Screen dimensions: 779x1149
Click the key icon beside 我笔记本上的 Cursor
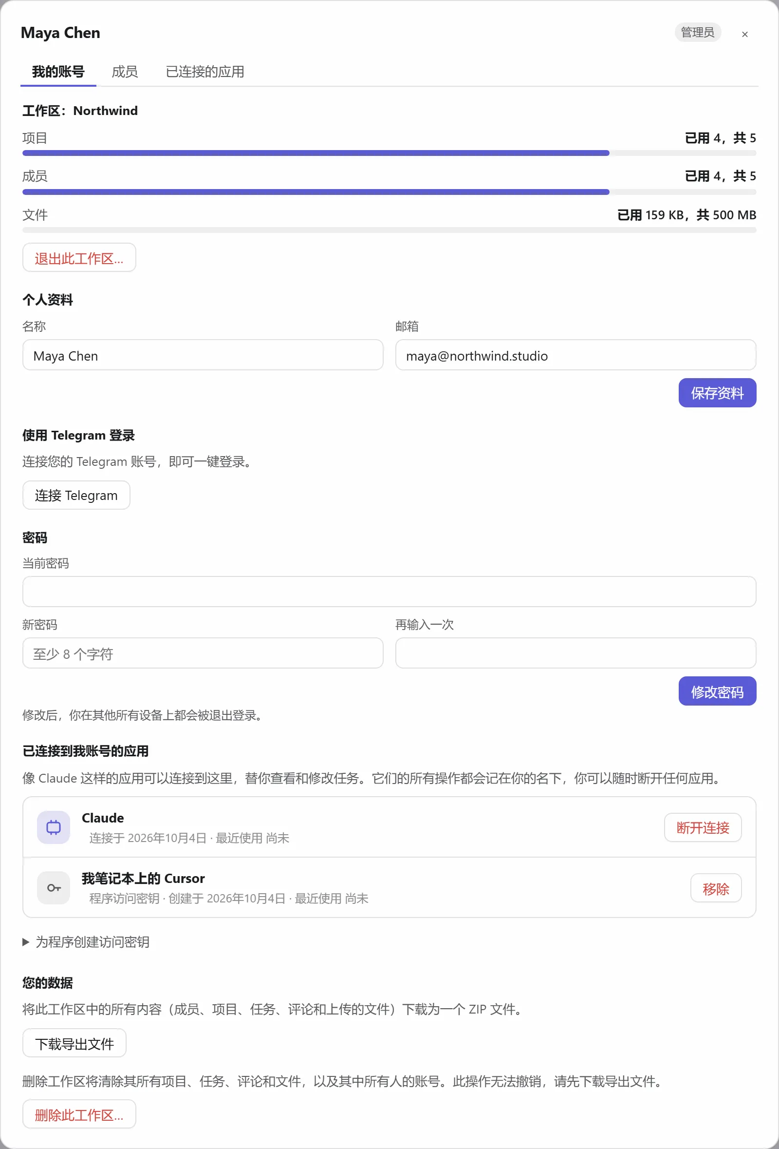click(54, 888)
